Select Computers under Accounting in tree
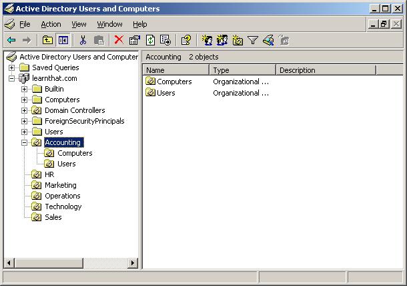The height and width of the screenshot is (286, 407). [x=75, y=153]
